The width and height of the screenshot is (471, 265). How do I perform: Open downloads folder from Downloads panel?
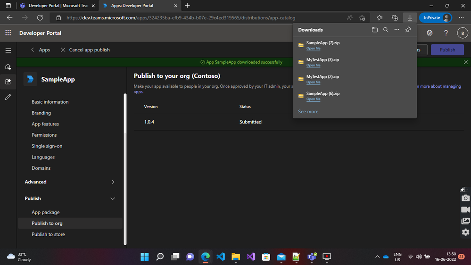coord(374,30)
